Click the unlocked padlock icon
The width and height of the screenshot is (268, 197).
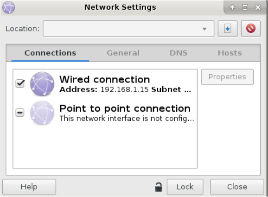coord(159,187)
